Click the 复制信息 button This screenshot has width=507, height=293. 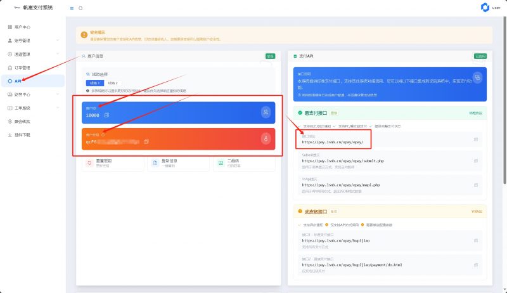[x=177, y=164]
